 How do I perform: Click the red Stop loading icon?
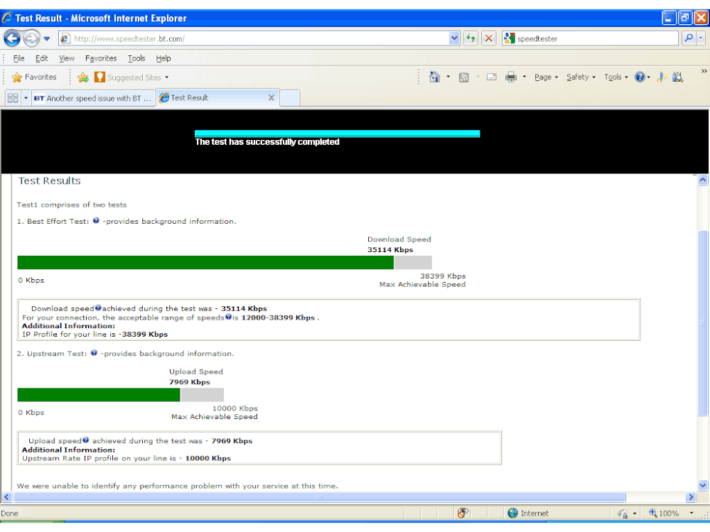click(488, 39)
